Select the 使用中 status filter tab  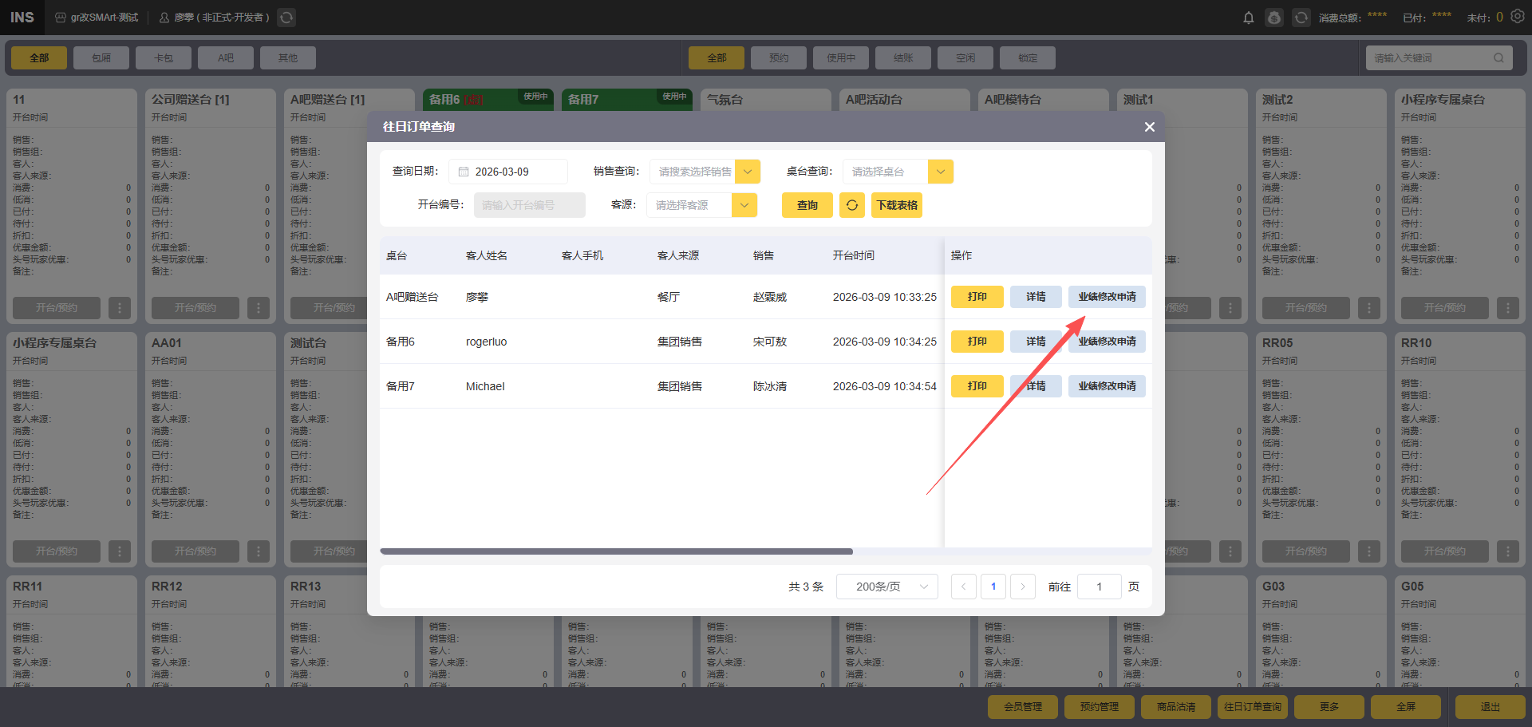point(841,58)
